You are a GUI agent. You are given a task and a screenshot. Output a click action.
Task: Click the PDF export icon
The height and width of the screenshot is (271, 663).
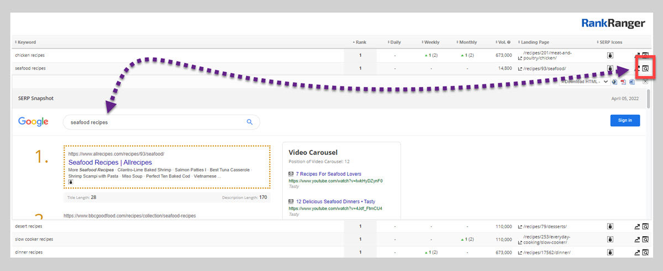click(623, 82)
